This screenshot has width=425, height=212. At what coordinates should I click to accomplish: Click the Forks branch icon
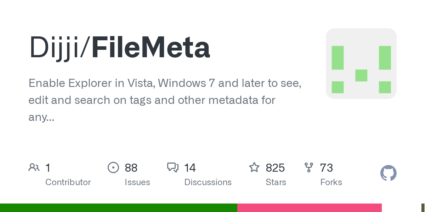309,167
